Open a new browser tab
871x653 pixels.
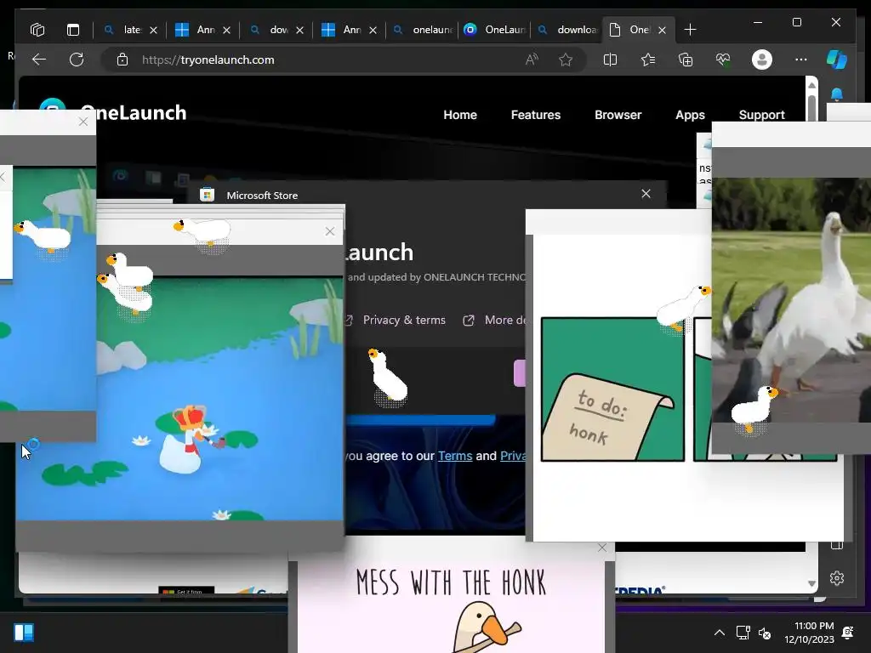point(690,30)
